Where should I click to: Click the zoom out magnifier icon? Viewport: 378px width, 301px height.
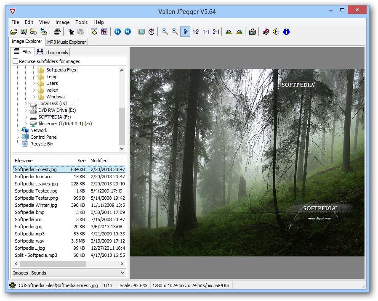[175, 32]
